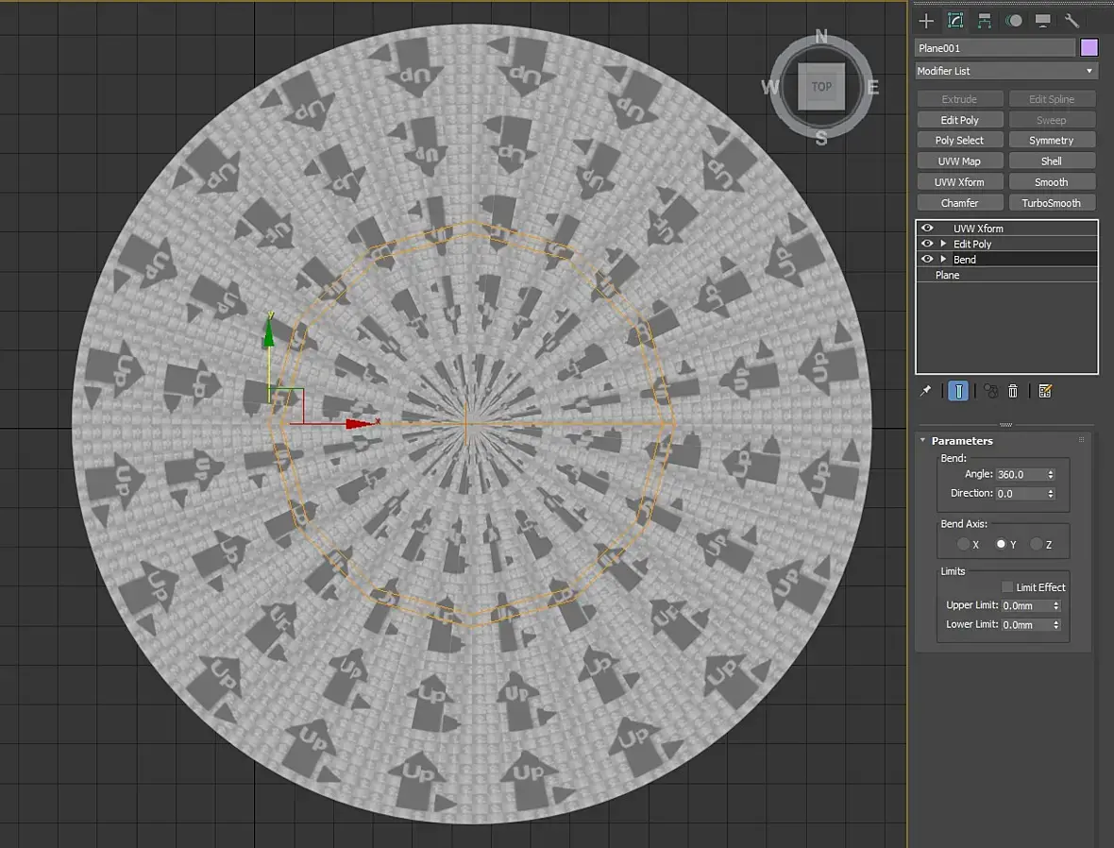Expand Bend modifier sub-objects
This screenshot has height=848, width=1114.
[x=943, y=260]
